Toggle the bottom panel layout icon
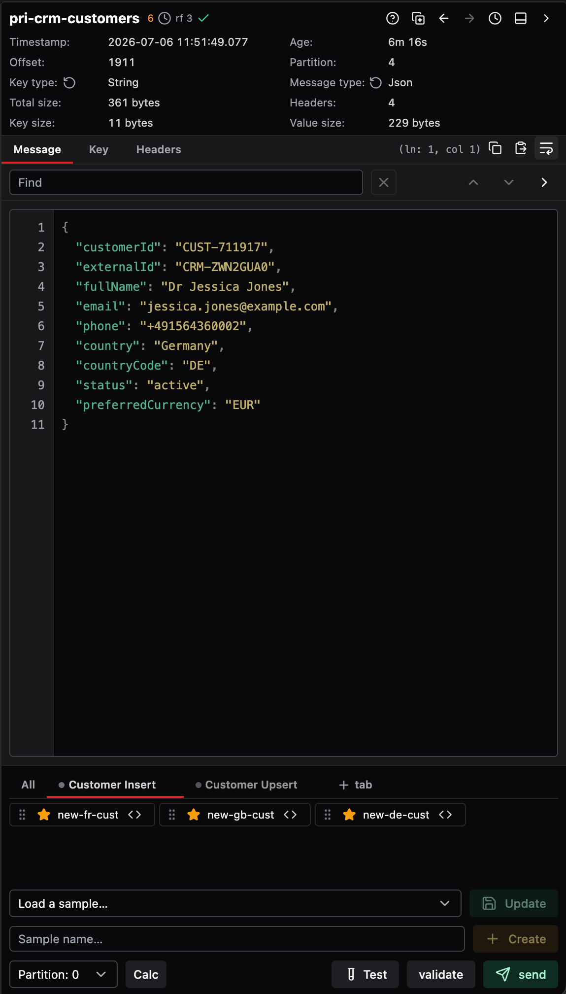566x994 pixels. [521, 18]
